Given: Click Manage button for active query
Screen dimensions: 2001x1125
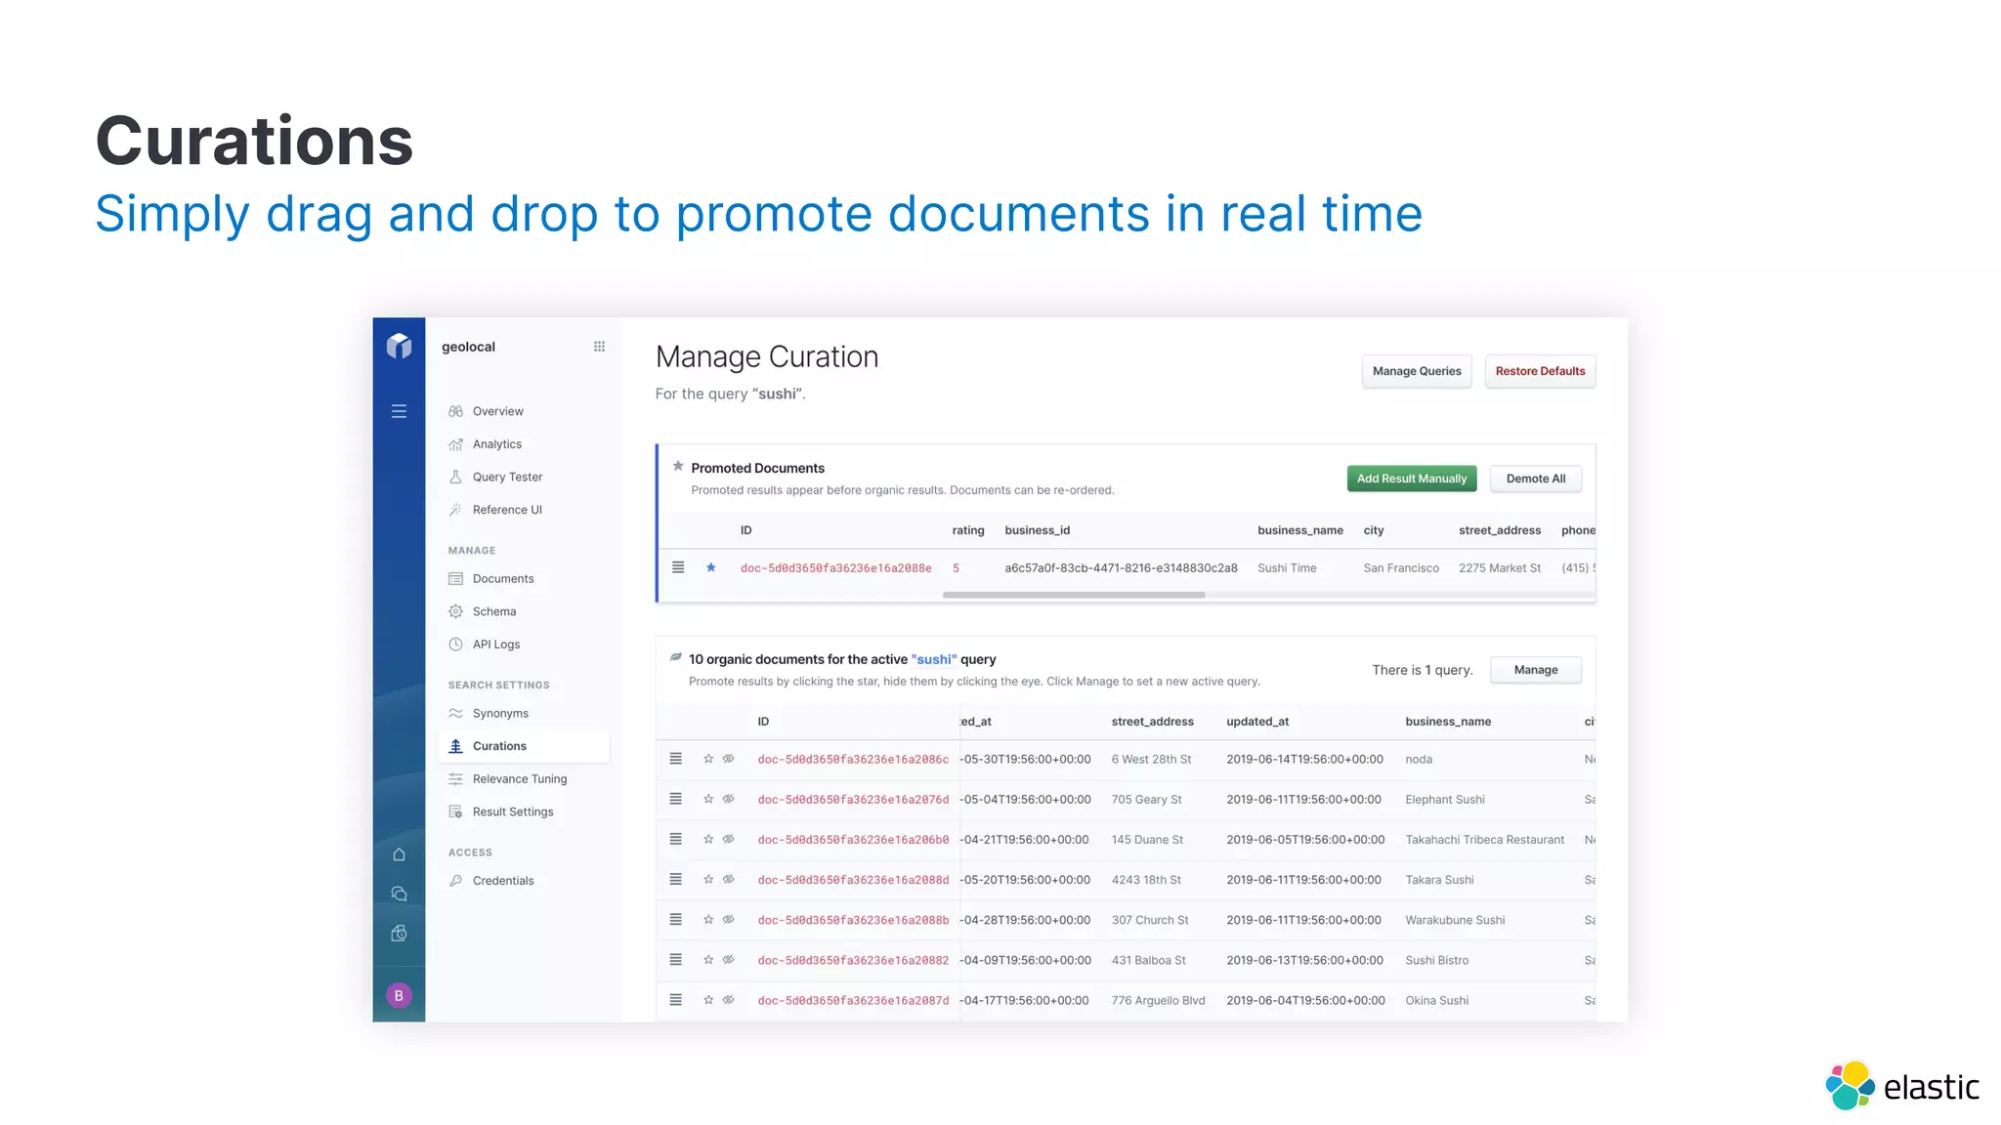Looking at the screenshot, I should (x=1536, y=670).
